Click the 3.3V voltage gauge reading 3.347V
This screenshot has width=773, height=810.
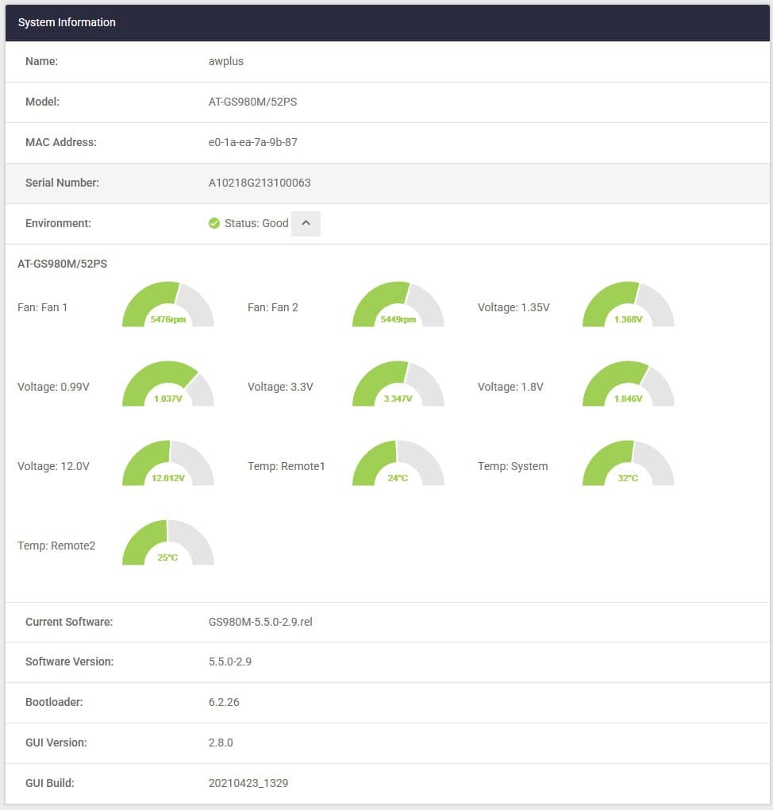click(x=398, y=384)
